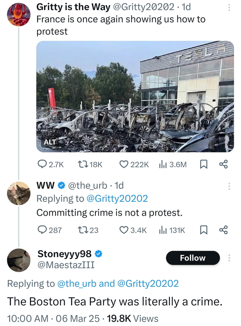Share Gritty is the Way's post
Viewport: 241px width, 326px height.
click(223, 165)
